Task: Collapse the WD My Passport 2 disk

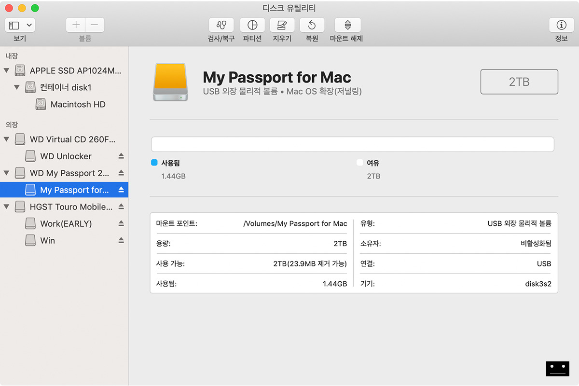Action: 6,173
